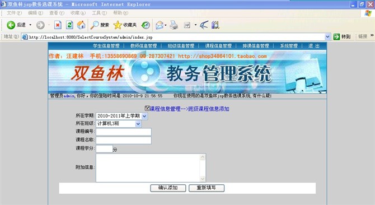This screenshot has width=375, height=205.
Task: Click the textarea scrollbar up arrow
Action: click(203, 157)
